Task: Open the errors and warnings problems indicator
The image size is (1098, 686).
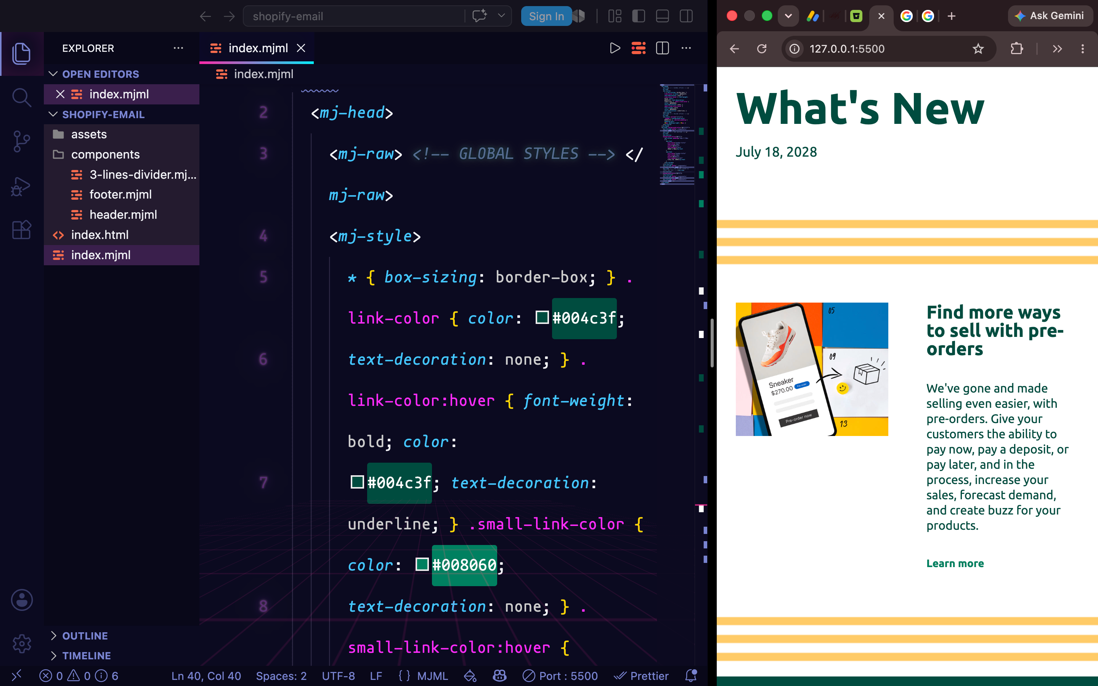Action: pyautogui.click(x=79, y=676)
